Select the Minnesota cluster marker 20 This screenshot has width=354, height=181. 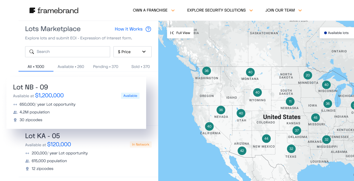[x=308, y=75]
